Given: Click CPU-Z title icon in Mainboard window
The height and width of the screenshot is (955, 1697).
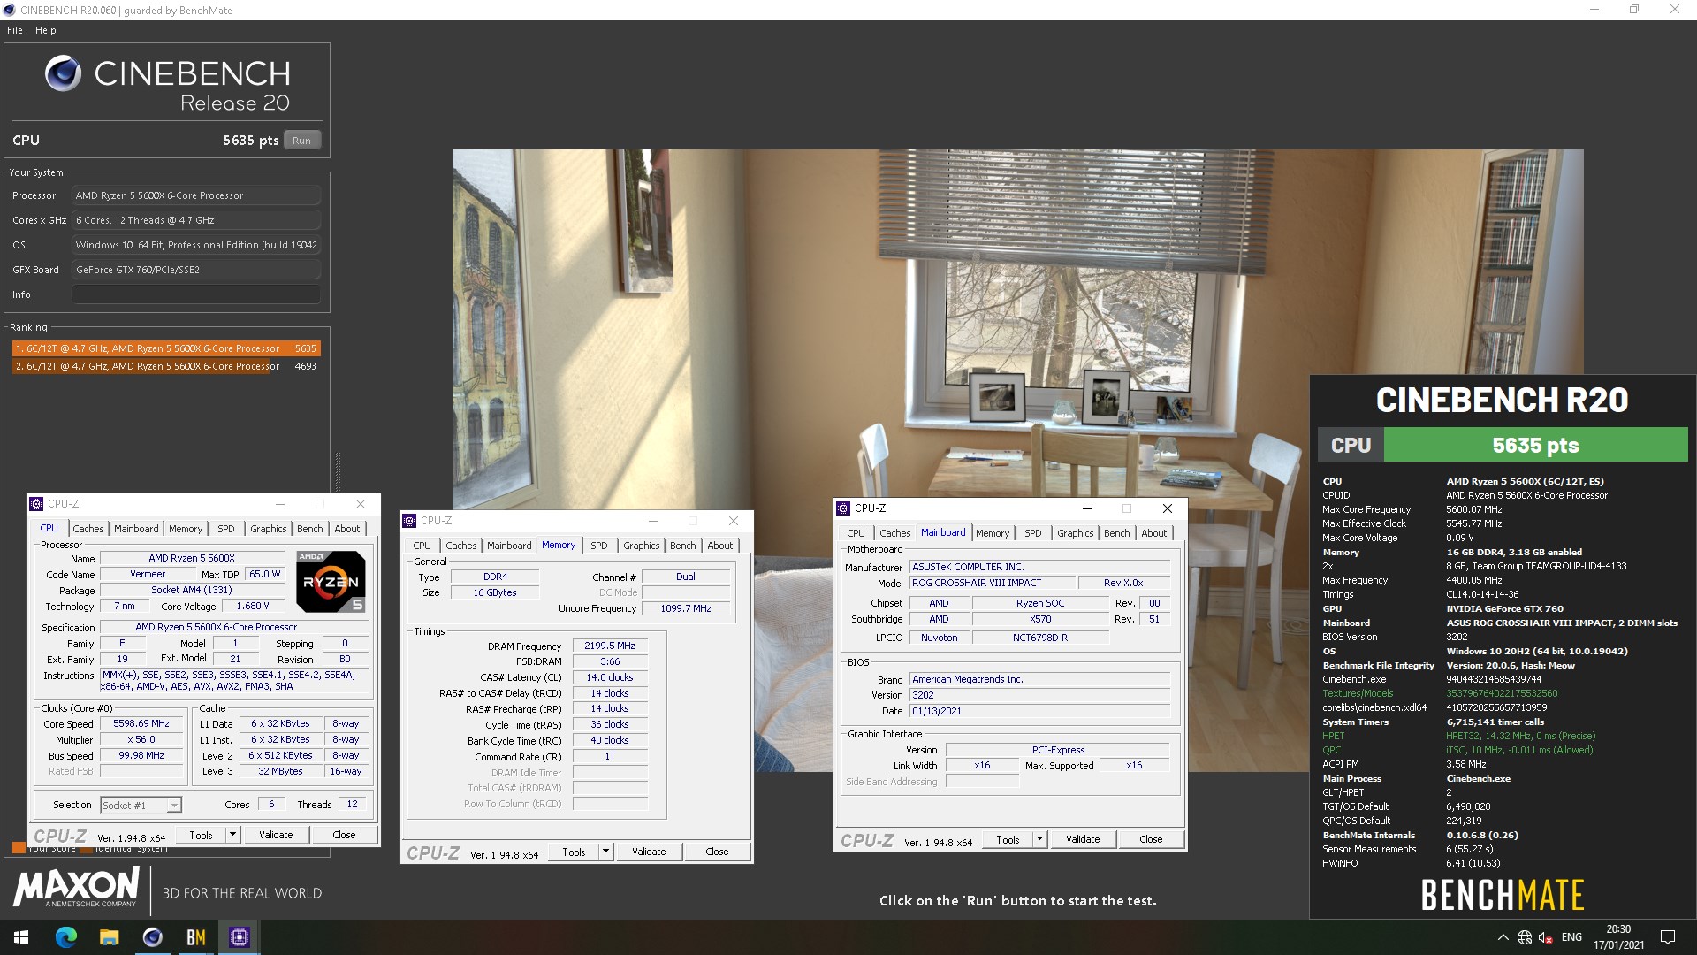Looking at the screenshot, I should [843, 508].
